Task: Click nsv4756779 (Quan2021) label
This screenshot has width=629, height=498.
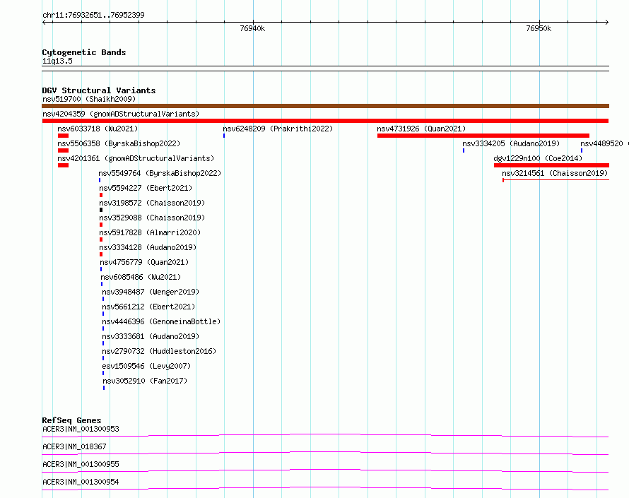Action: (x=144, y=262)
